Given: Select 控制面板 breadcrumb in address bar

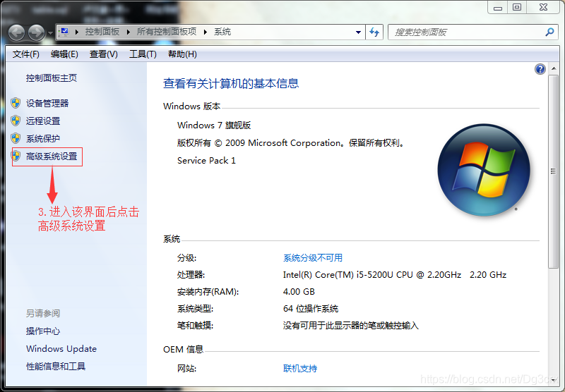Looking at the screenshot, I should click(102, 32).
